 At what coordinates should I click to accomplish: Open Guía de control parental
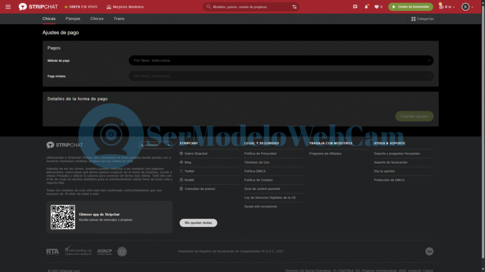[262, 189]
